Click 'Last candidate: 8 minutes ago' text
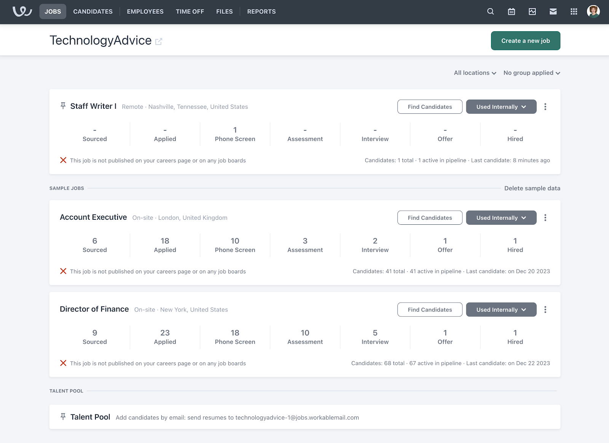 510,160
